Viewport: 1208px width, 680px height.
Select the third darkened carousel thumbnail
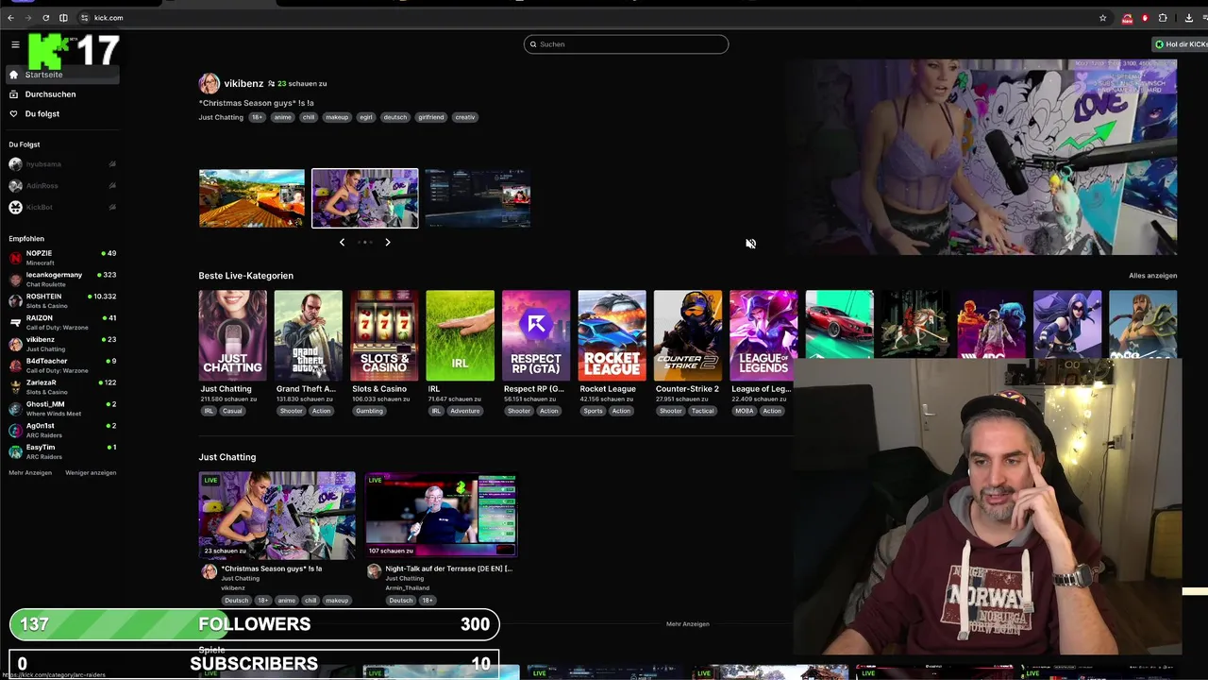coord(478,198)
